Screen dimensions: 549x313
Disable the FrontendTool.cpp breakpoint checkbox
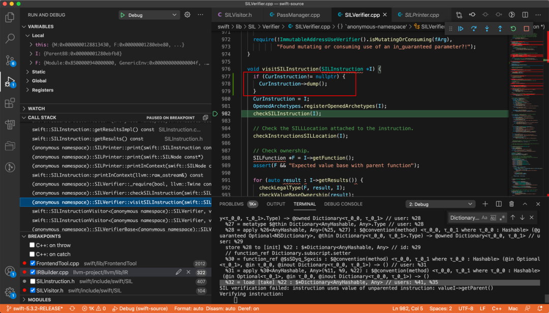tap(33, 264)
